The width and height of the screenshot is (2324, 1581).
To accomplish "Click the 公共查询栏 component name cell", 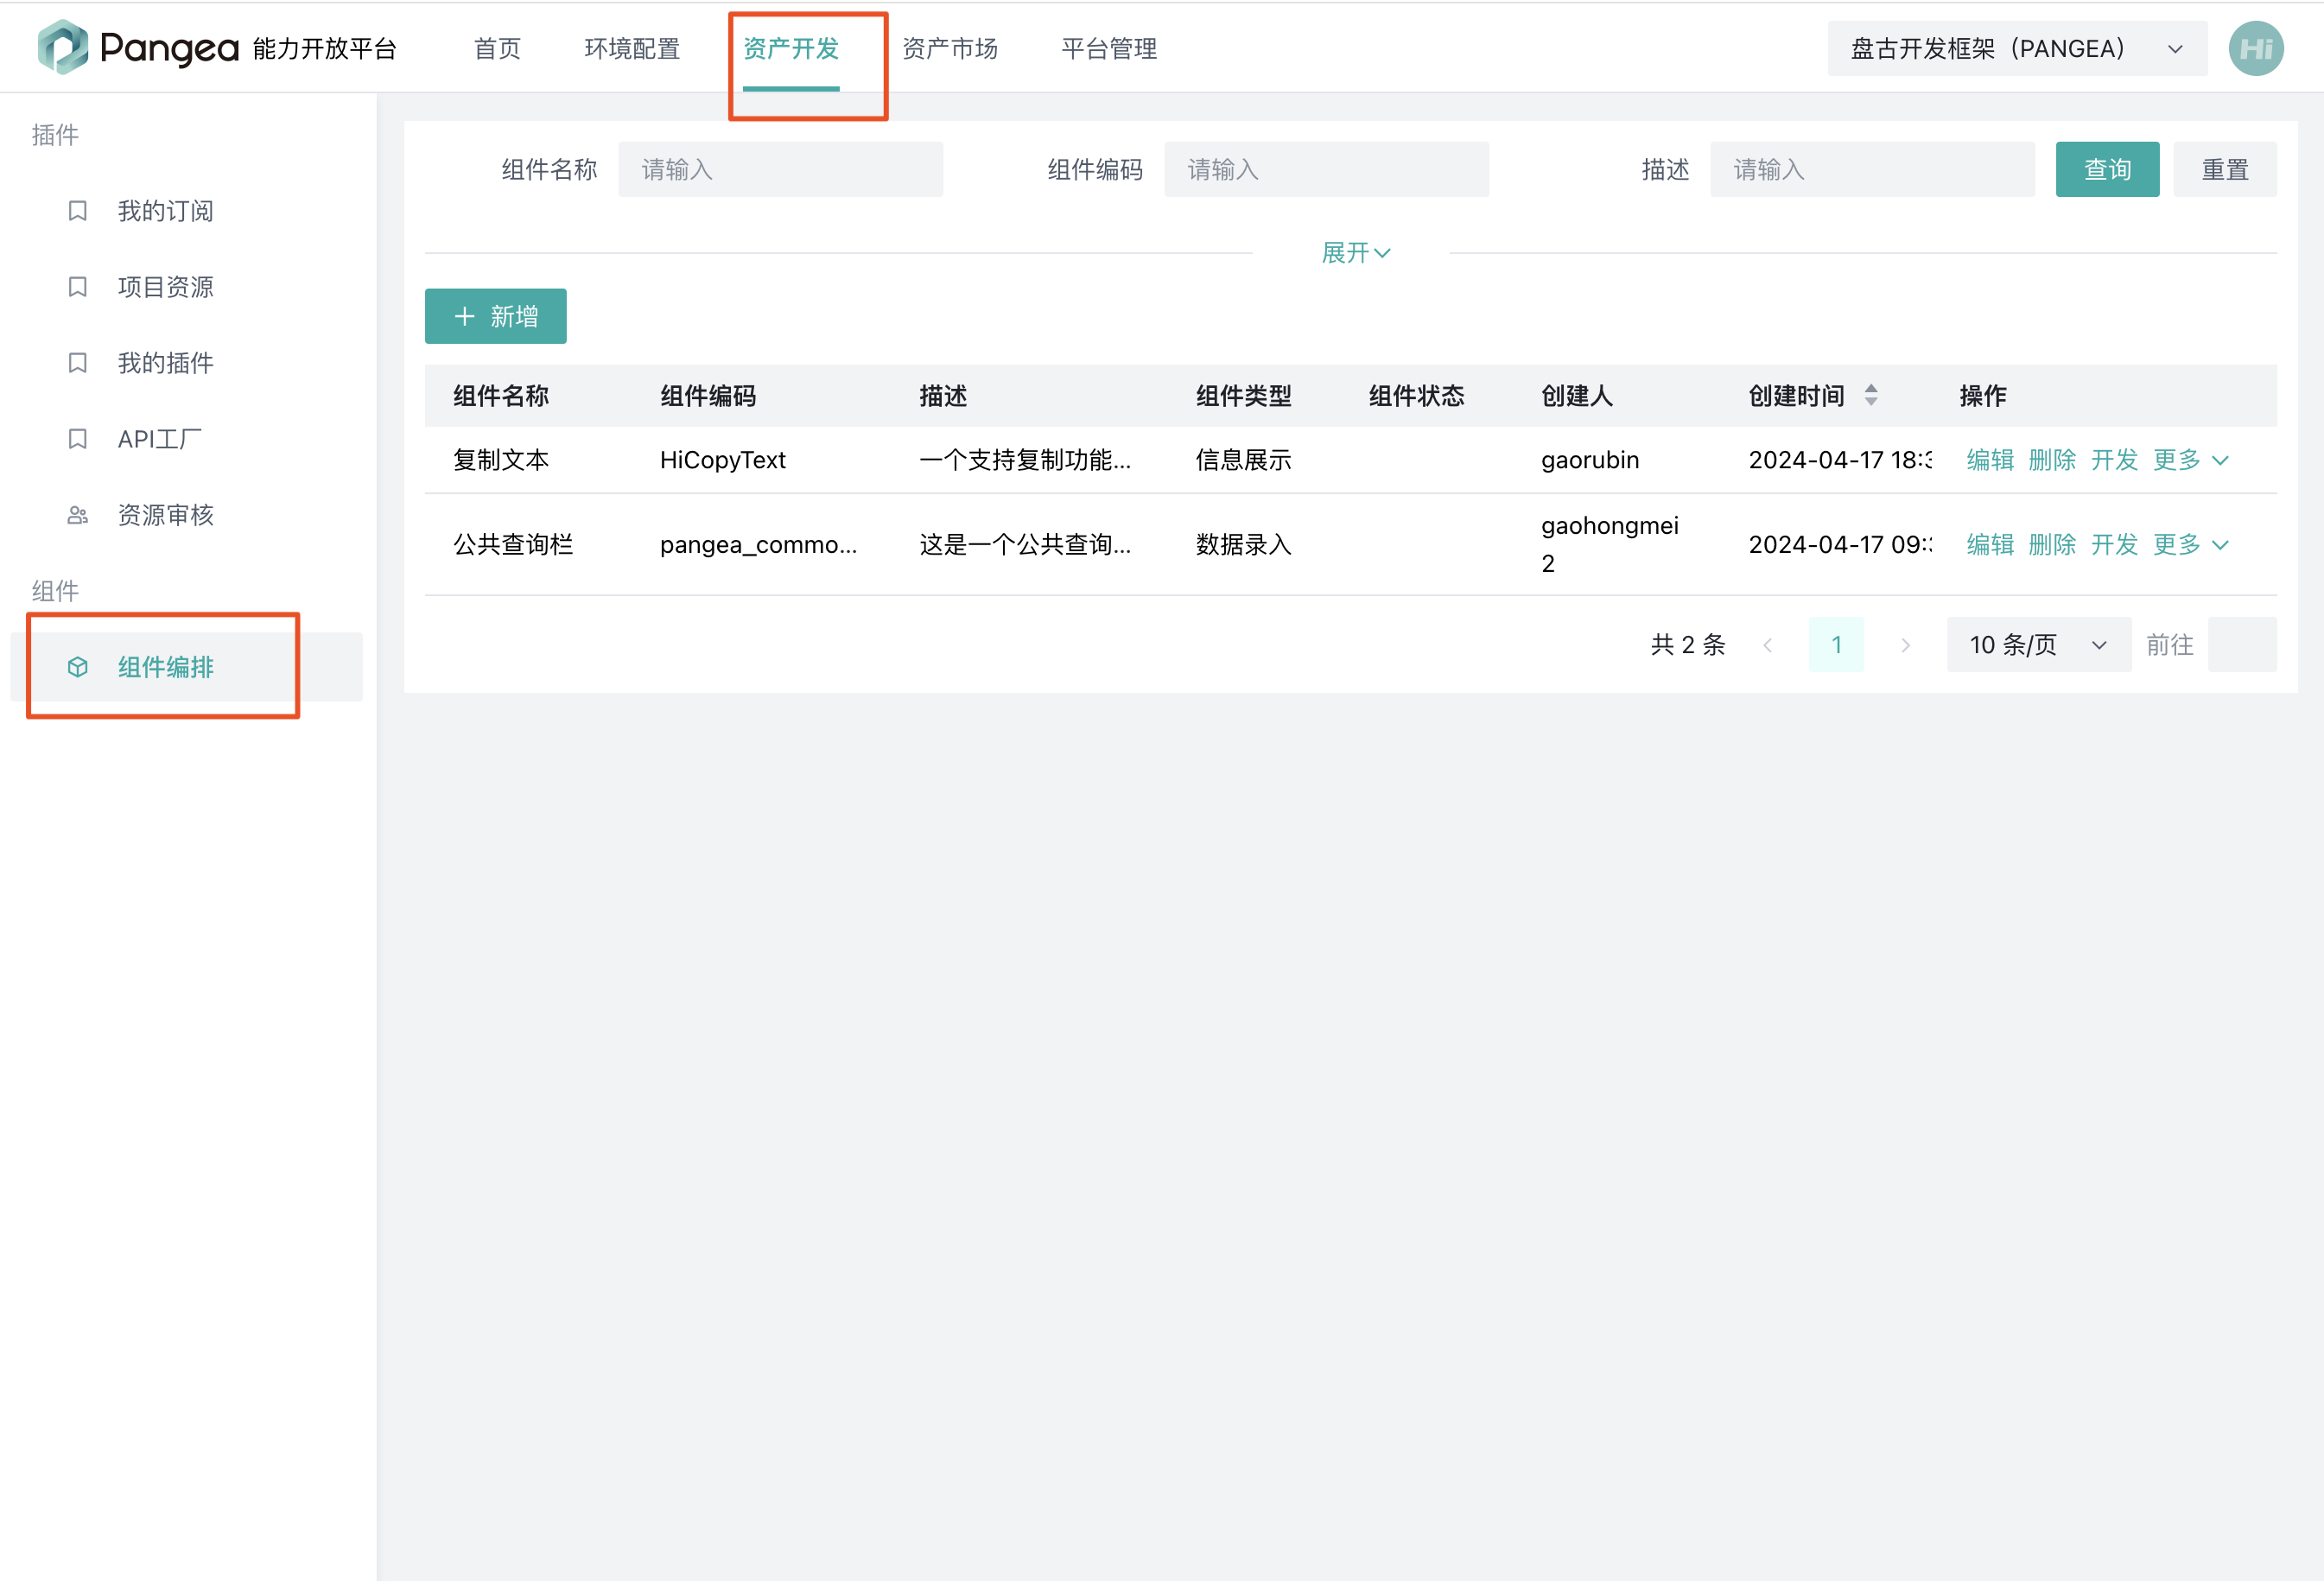I will (513, 544).
